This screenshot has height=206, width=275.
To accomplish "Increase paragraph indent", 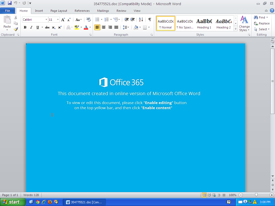I will (133, 19).
